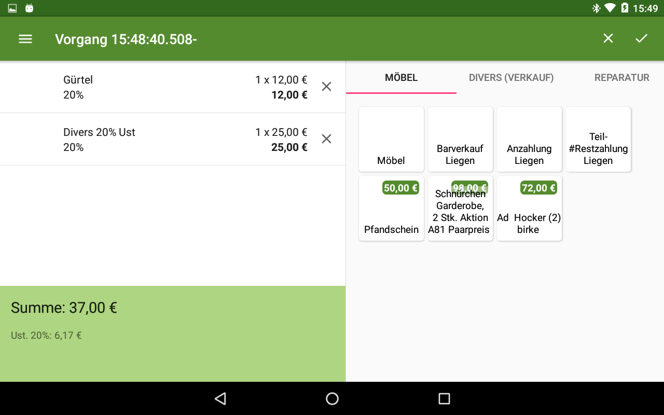Select the Anzahlung Liegen tile
664x415 pixels.
(x=529, y=139)
